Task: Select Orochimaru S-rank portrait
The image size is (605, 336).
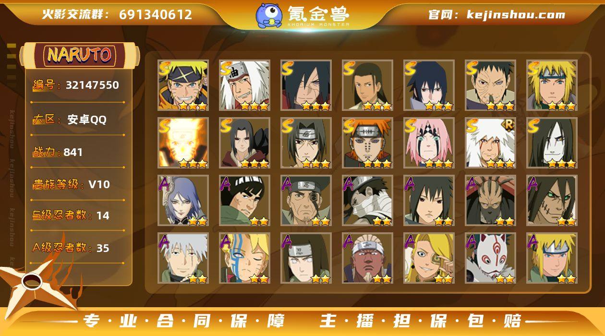Action: point(552,143)
